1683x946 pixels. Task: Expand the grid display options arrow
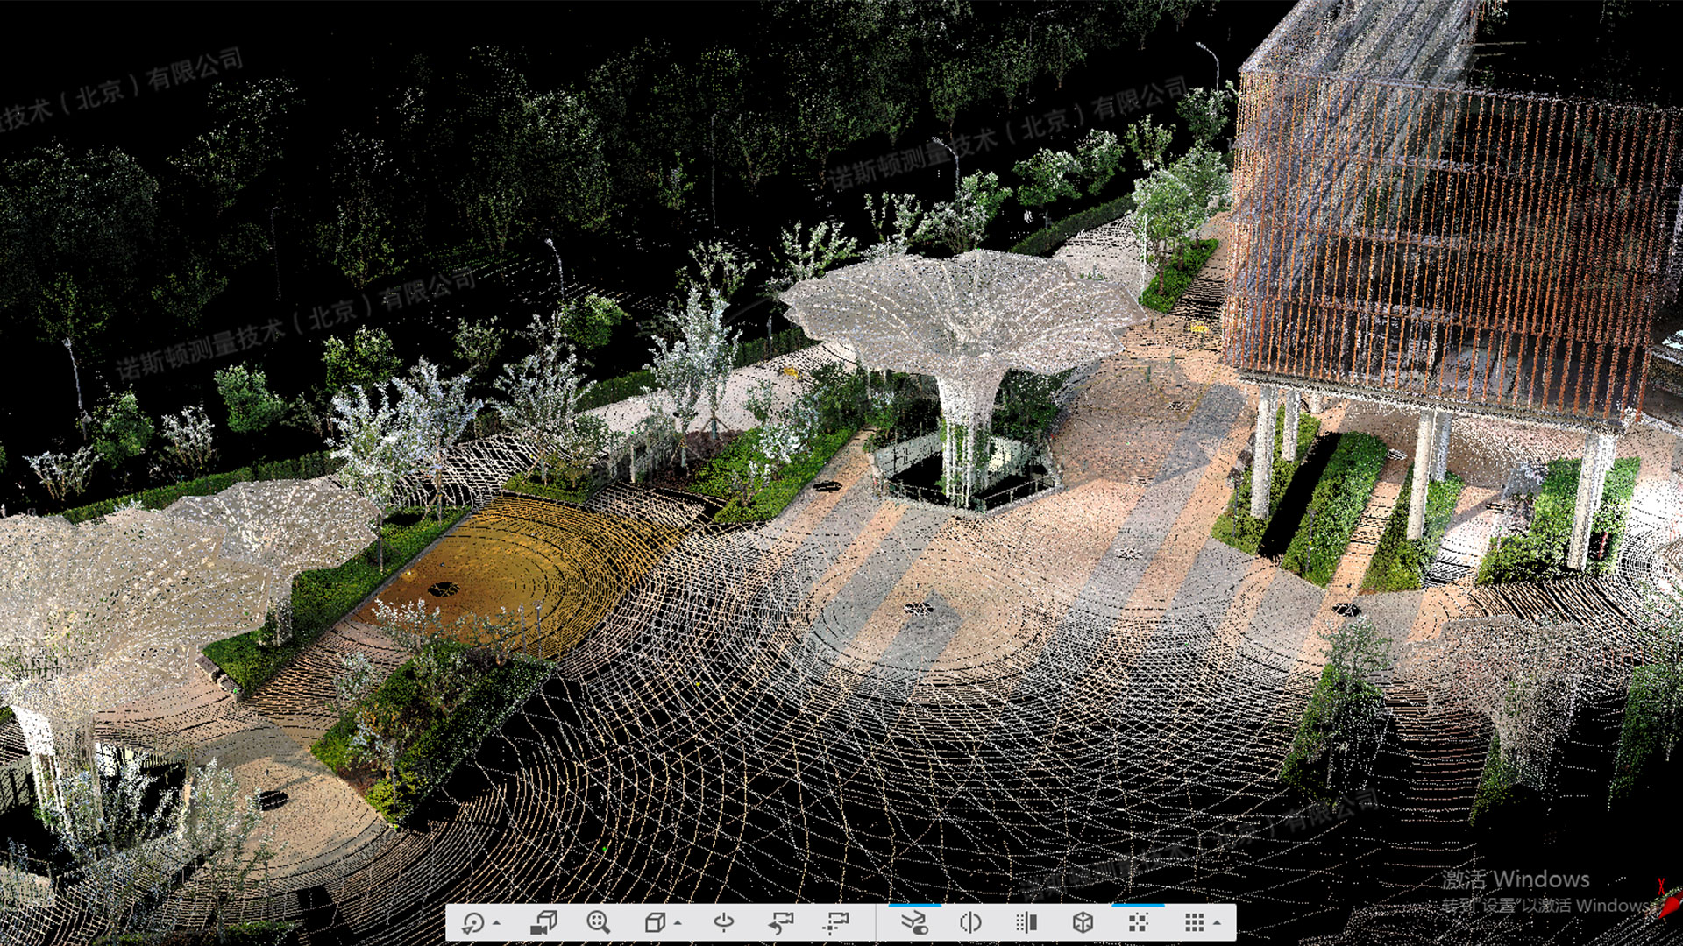(1218, 923)
